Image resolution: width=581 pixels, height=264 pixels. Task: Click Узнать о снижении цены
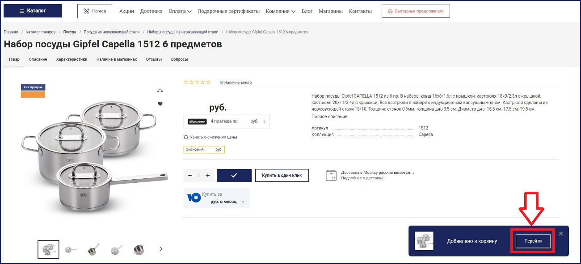[211, 137]
